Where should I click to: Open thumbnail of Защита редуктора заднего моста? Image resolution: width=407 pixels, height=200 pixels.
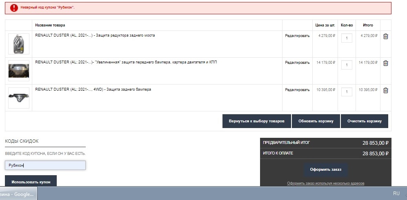[x=19, y=44]
